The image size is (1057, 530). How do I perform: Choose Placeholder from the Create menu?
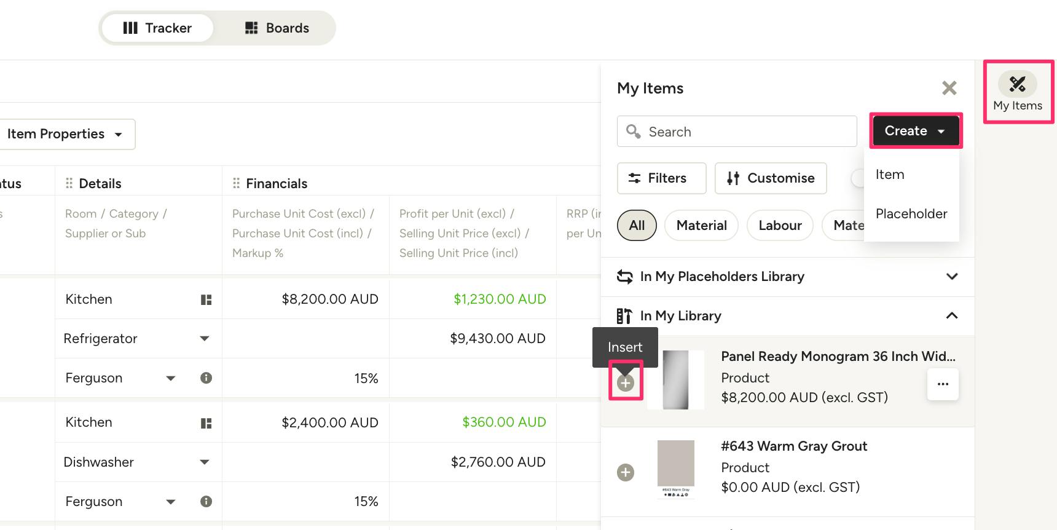[x=911, y=214]
